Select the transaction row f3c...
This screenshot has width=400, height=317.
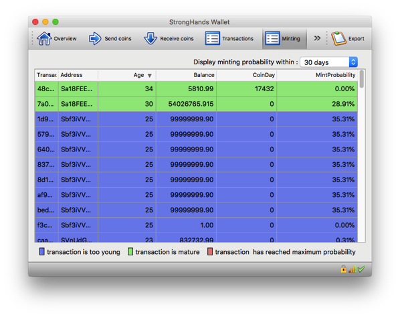pyautogui.click(x=196, y=225)
